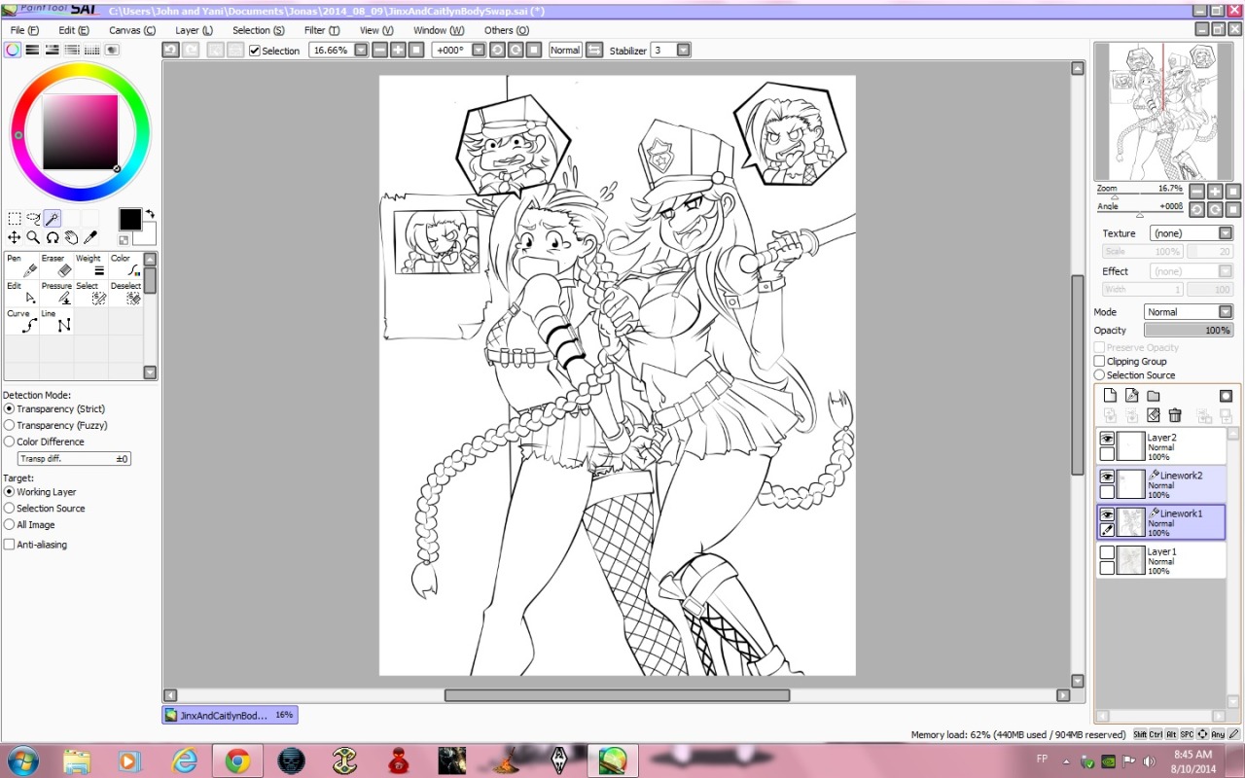The image size is (1245, 778).
Task: Choose the Curve tool
Action: click(21, 321)
